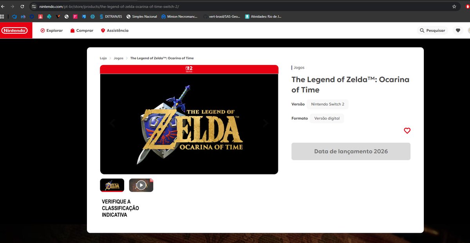Go back with the browser back arrow
The width and height of the screenshot is (470, 243).
3,7
